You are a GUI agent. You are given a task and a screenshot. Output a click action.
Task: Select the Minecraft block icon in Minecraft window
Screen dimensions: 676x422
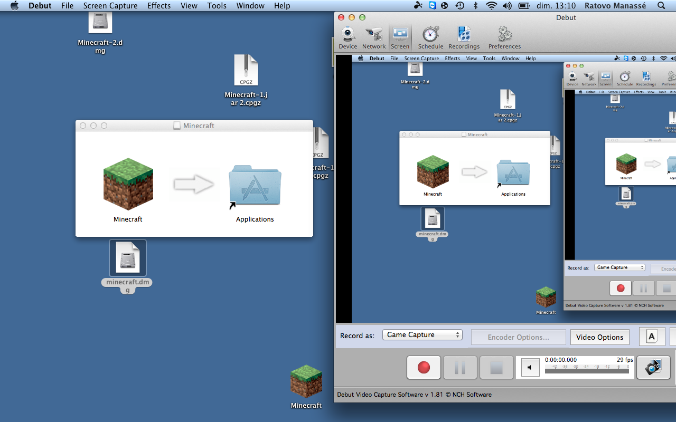(128, 184)
